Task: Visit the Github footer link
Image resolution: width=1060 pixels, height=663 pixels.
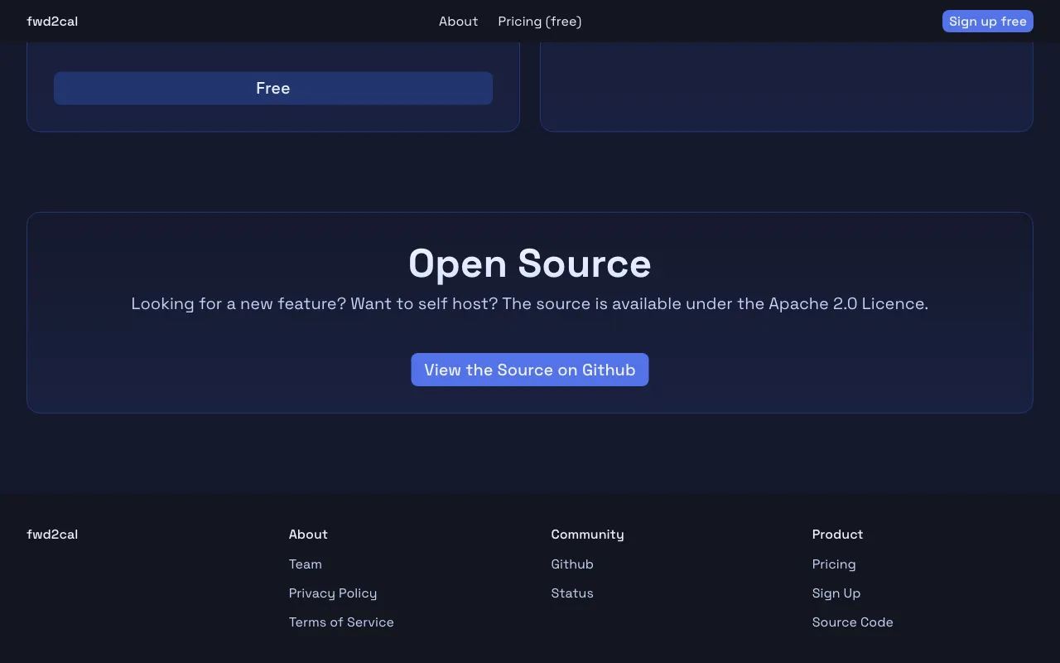Action: (572, 564)
